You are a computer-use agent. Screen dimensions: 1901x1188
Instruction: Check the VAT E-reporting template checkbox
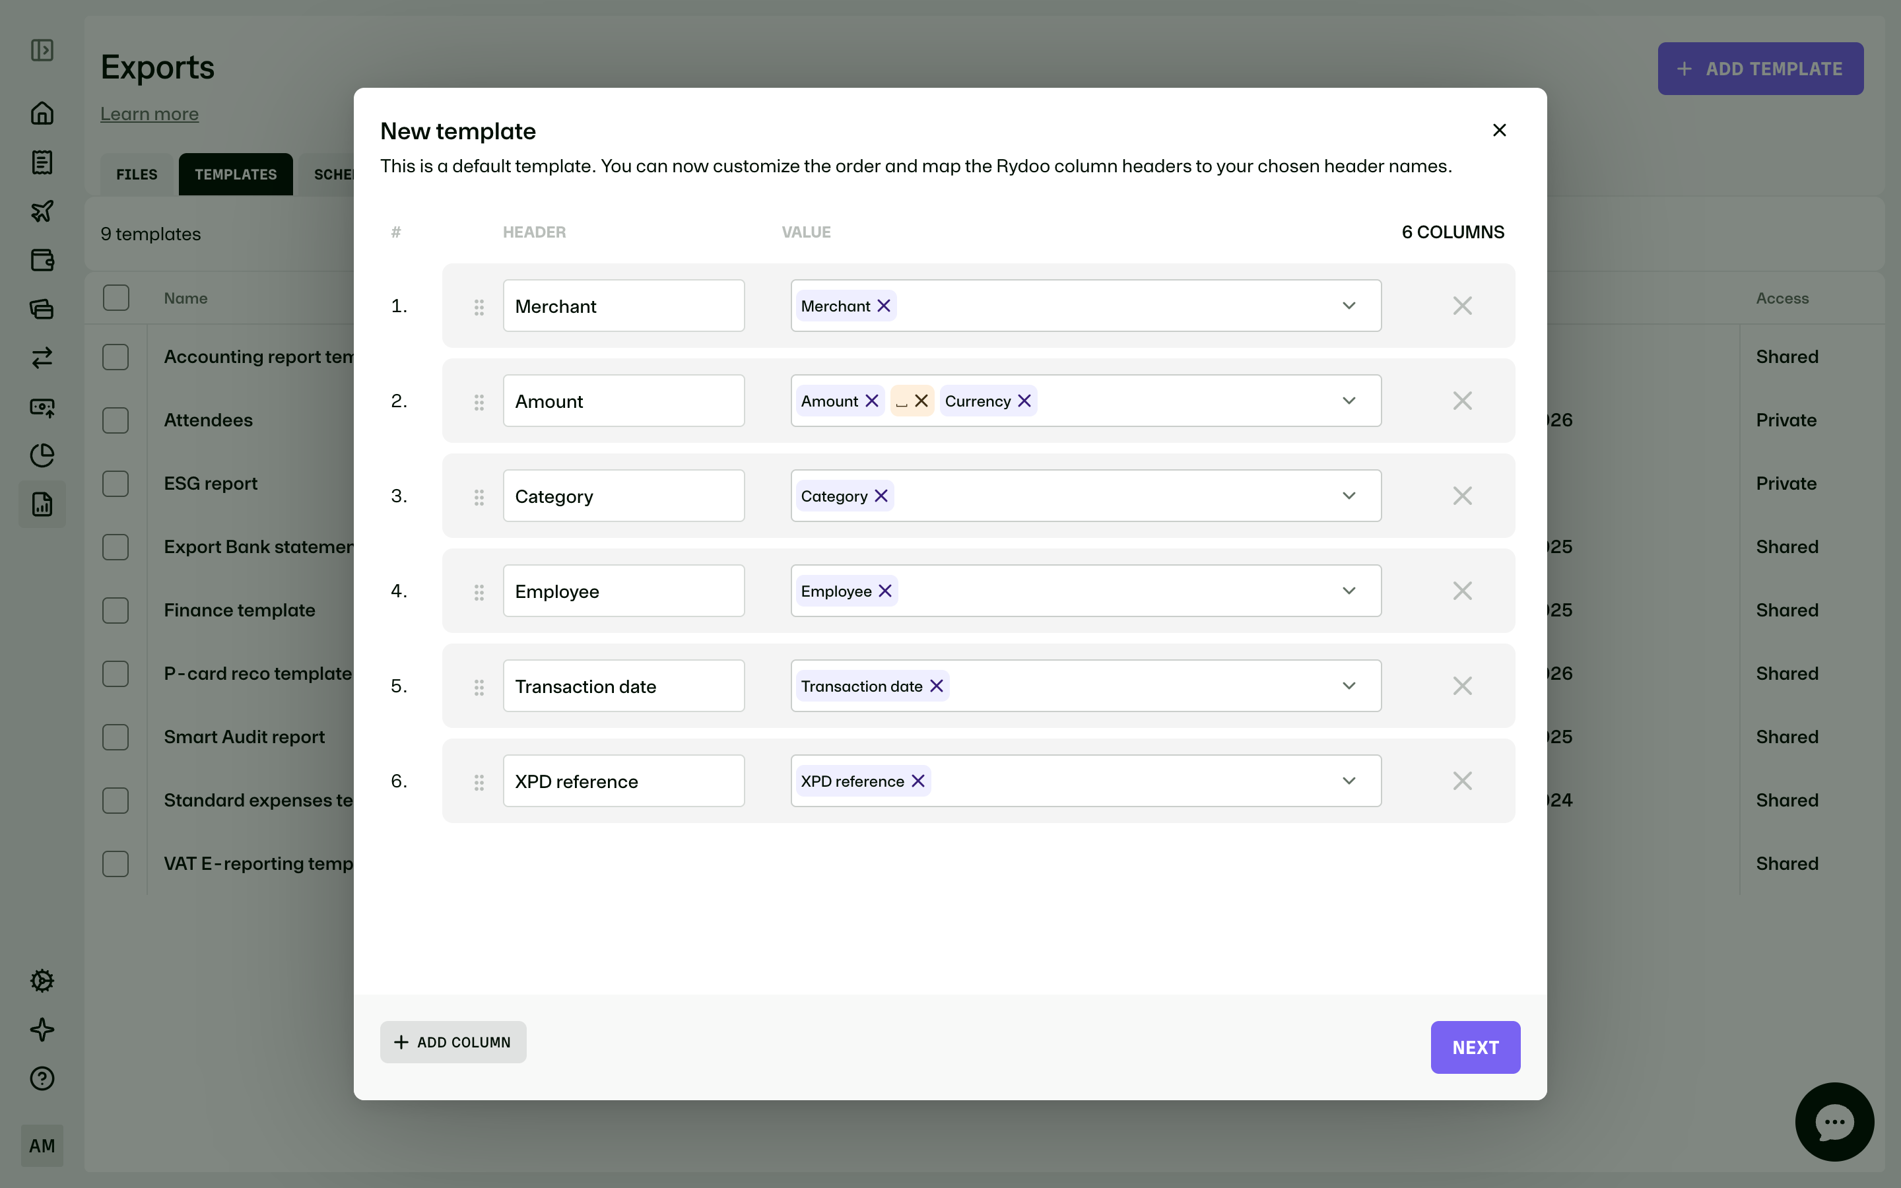click(x=116, y=863)
